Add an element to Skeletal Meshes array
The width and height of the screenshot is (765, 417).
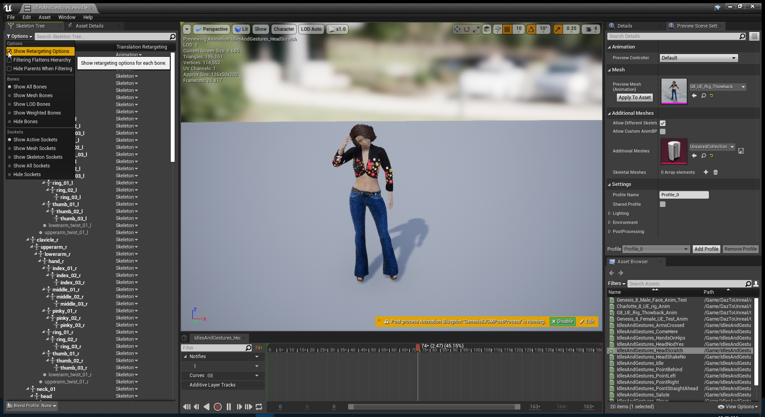click(706, 172)
